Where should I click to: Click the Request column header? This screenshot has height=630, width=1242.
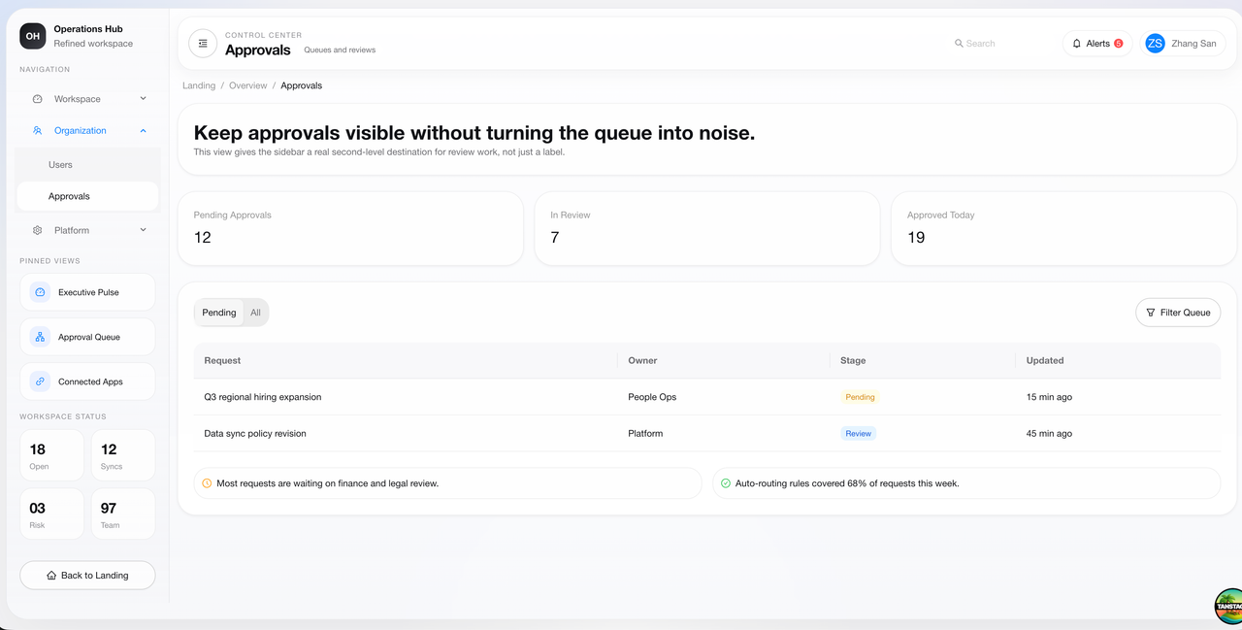pos(406,360)
